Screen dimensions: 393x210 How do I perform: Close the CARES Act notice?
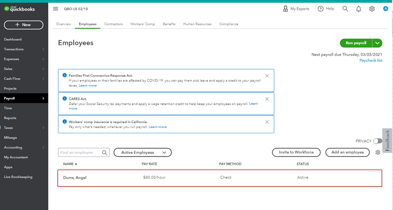[267, 99]
